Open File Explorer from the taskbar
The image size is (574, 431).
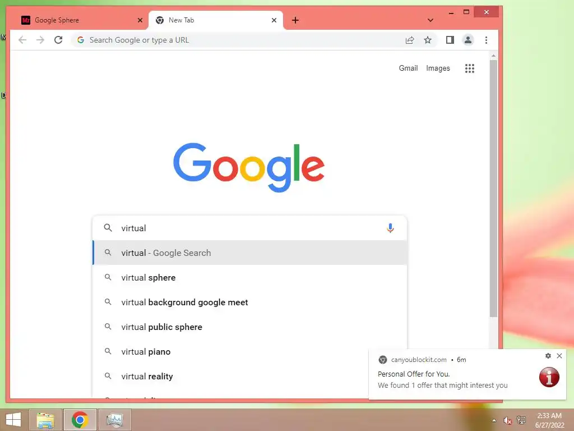pos(45,420)
